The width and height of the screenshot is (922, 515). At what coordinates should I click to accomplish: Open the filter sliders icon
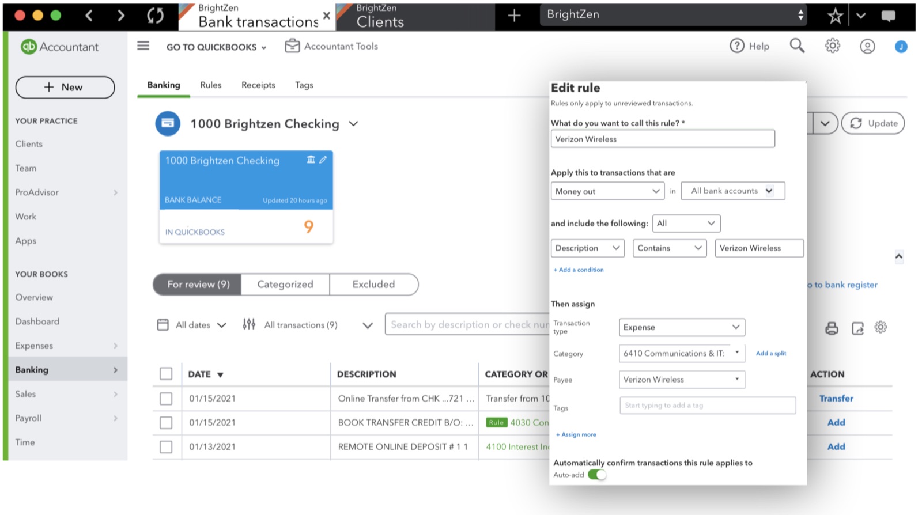(x=249, y=324)
